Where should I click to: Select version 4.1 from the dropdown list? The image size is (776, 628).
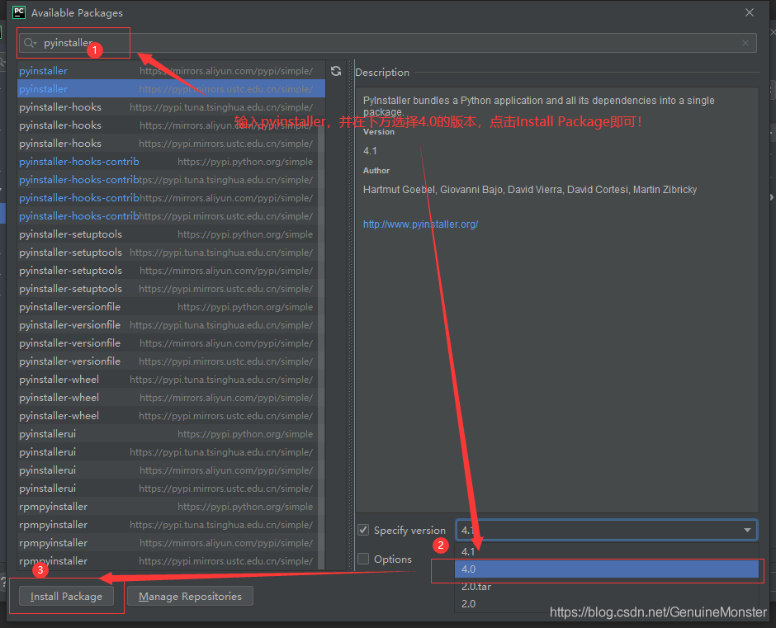(x=607, y=551)
